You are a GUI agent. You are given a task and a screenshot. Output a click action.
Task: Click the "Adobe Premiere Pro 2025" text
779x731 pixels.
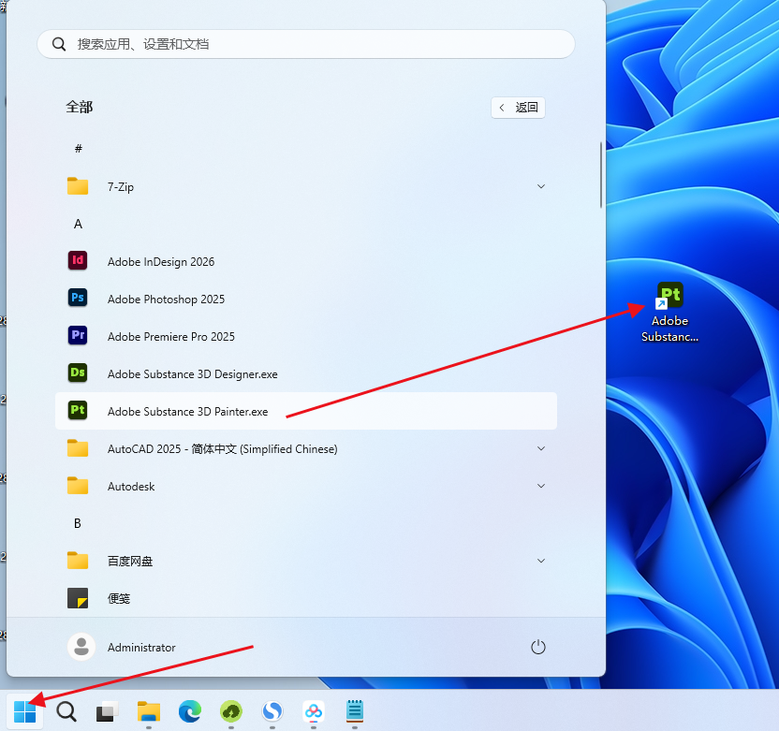click(x=171, y=337)
